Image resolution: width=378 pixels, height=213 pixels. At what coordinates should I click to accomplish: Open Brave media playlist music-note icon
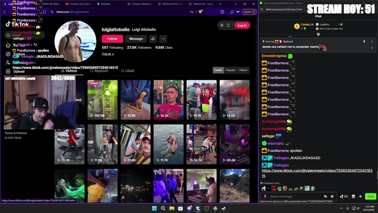coord(232,12)
